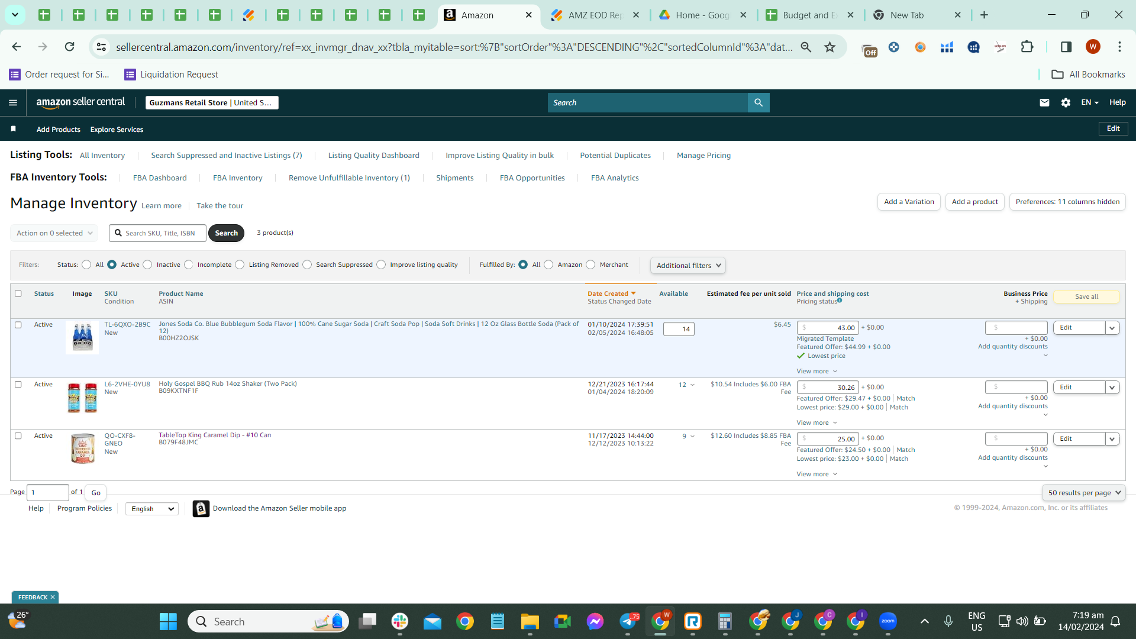This screenshot has width=1136, height=639.
Task: Open Telegram from the taskbar
Action: coord(628,621)
